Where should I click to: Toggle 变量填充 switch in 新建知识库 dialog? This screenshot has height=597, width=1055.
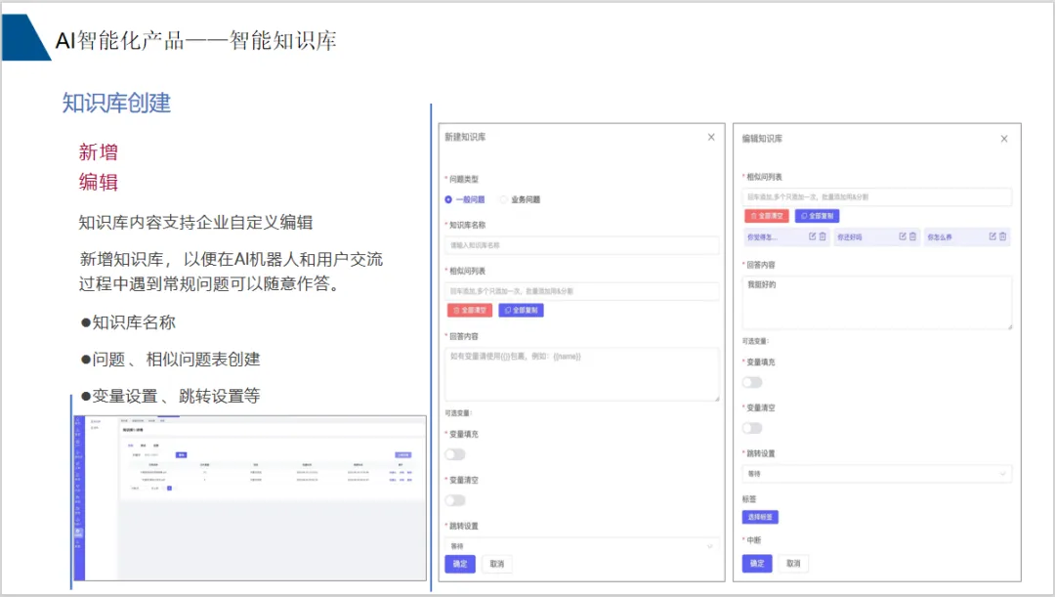click(x=455, y=454)
